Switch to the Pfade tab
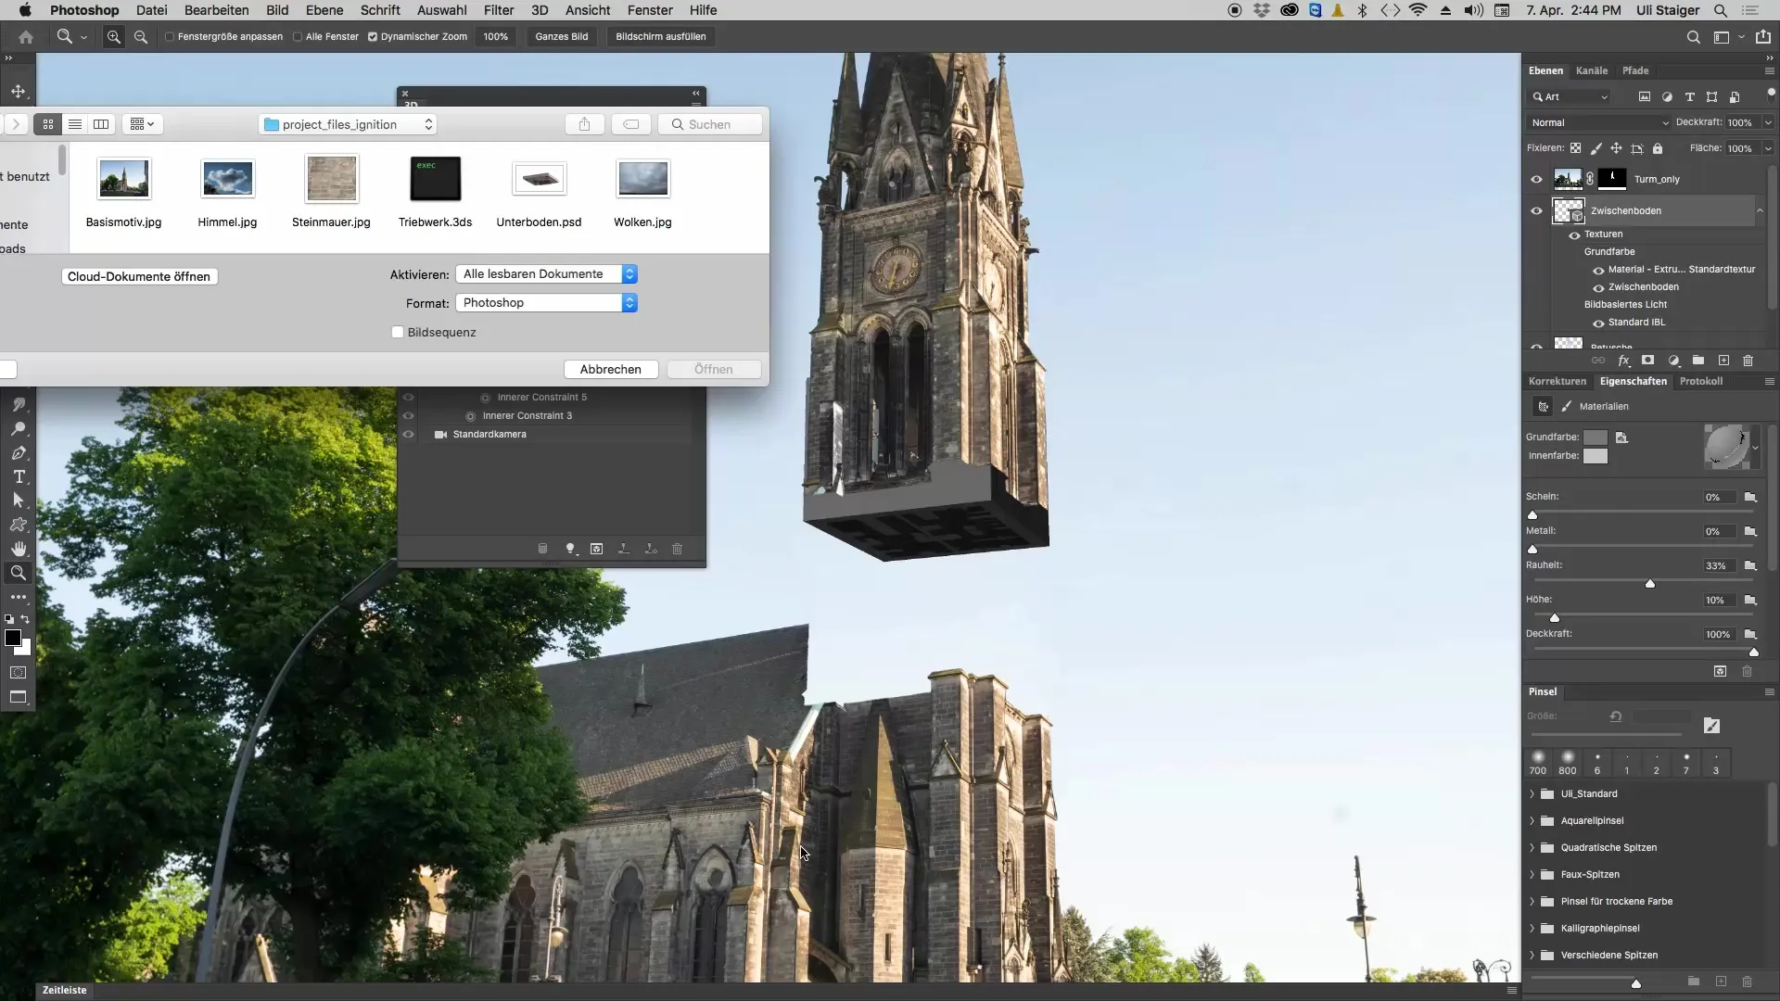 click(1635, 70)
